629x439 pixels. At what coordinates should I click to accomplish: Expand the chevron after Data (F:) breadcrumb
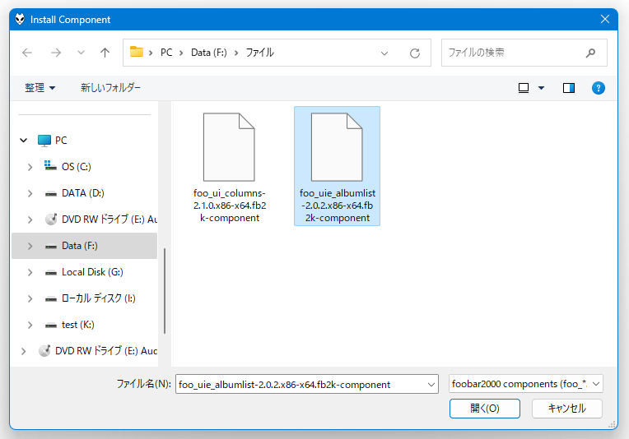tap(236, 53)
